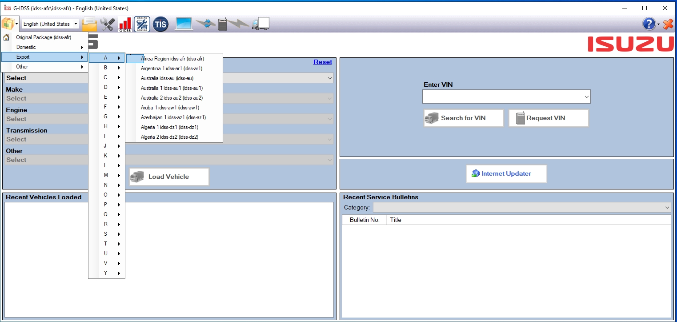Screen dimensions: 677x322
Task: Open the V countries submenu
Action: (107, 263)
